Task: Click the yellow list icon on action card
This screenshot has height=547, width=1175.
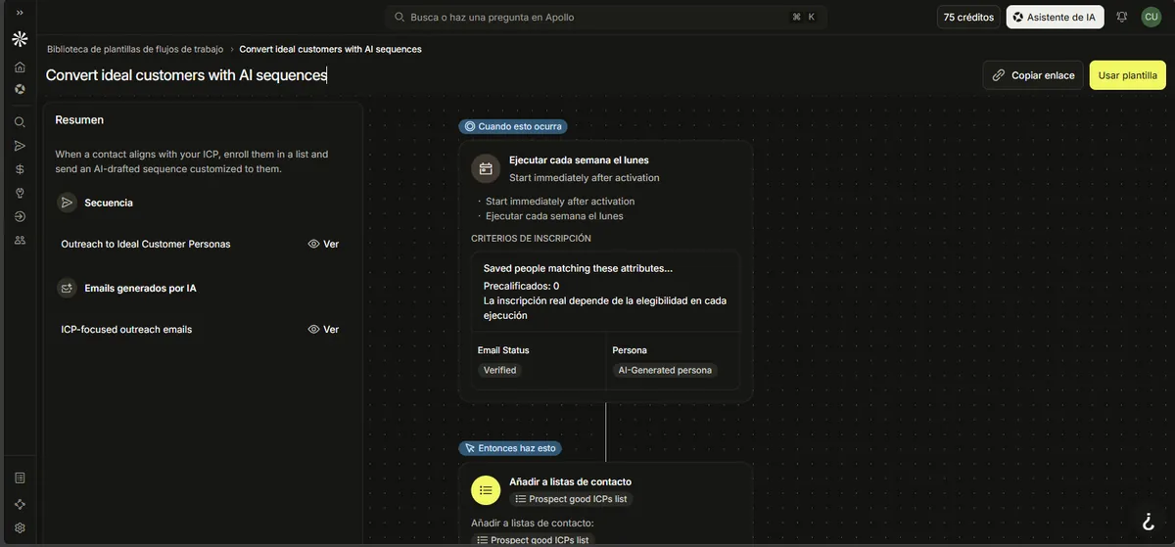Action: 486,490
